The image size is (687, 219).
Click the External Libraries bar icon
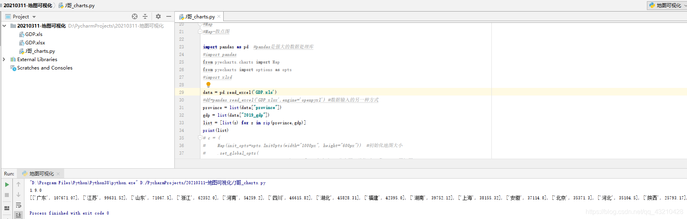point(13,60)
